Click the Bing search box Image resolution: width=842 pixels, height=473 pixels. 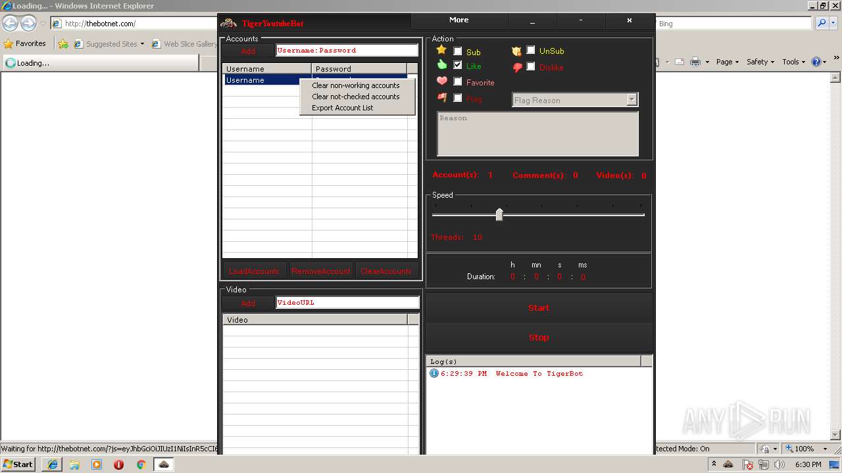(734, 24)
